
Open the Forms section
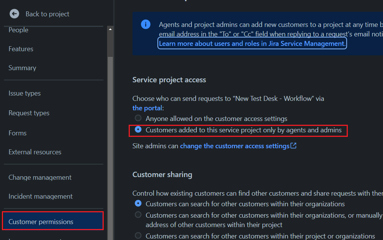click(17, 133)
